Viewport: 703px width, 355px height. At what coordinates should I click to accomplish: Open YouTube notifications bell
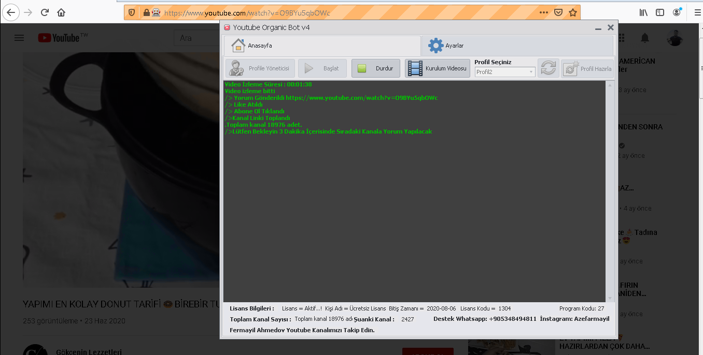pyautogui.click(x=645, y=38)
